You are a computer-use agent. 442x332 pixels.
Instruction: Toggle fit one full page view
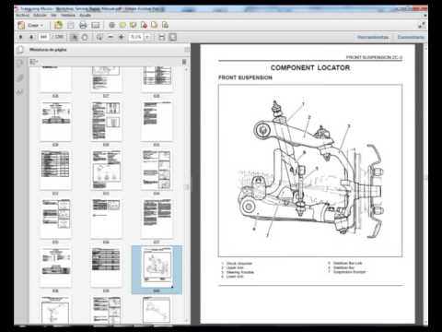pyautogui.click(x=173, y=37)
